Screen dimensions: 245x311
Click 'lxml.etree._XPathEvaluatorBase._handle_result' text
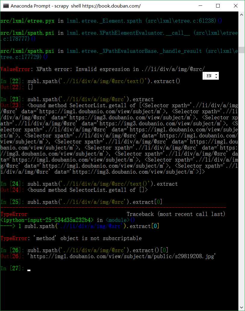(x=134, y=51)
